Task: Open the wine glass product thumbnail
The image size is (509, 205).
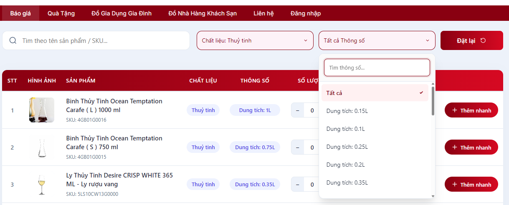Action: click(42, 185)
